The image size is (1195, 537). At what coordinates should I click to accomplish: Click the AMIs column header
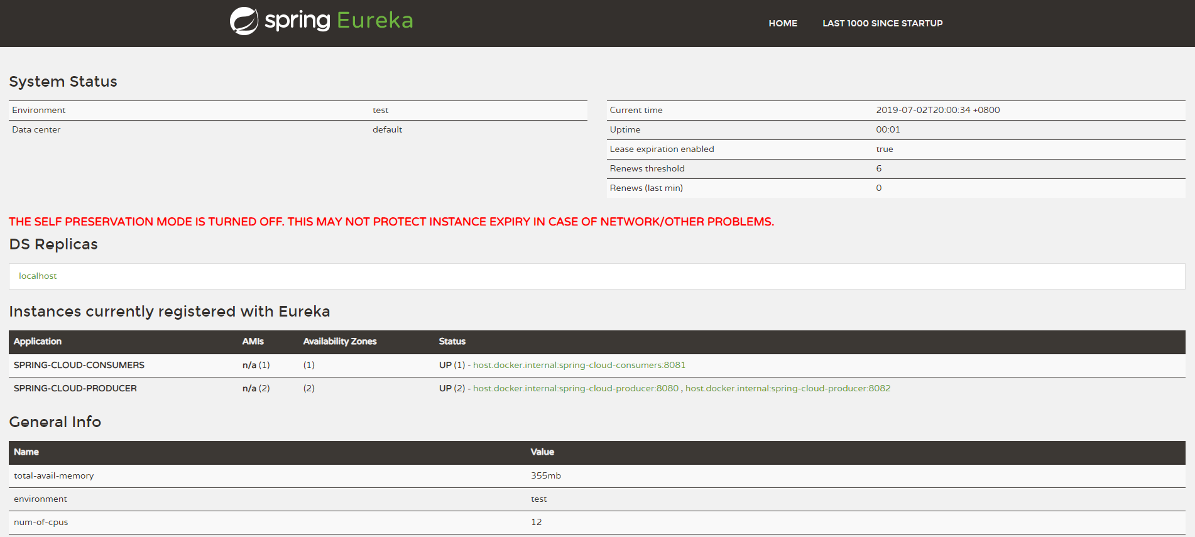(x=253, y=341)
